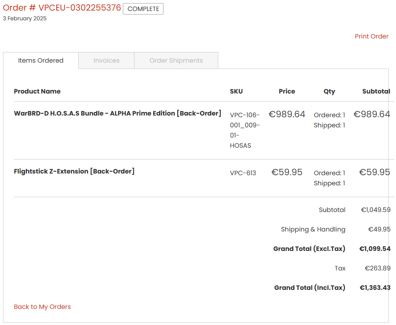The image size is (396, 325).
Task: Click the VPC-613 SKU text
Action: 243,173
